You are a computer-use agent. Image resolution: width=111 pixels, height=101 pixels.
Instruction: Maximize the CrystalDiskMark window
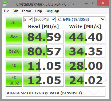coord(94,3)
